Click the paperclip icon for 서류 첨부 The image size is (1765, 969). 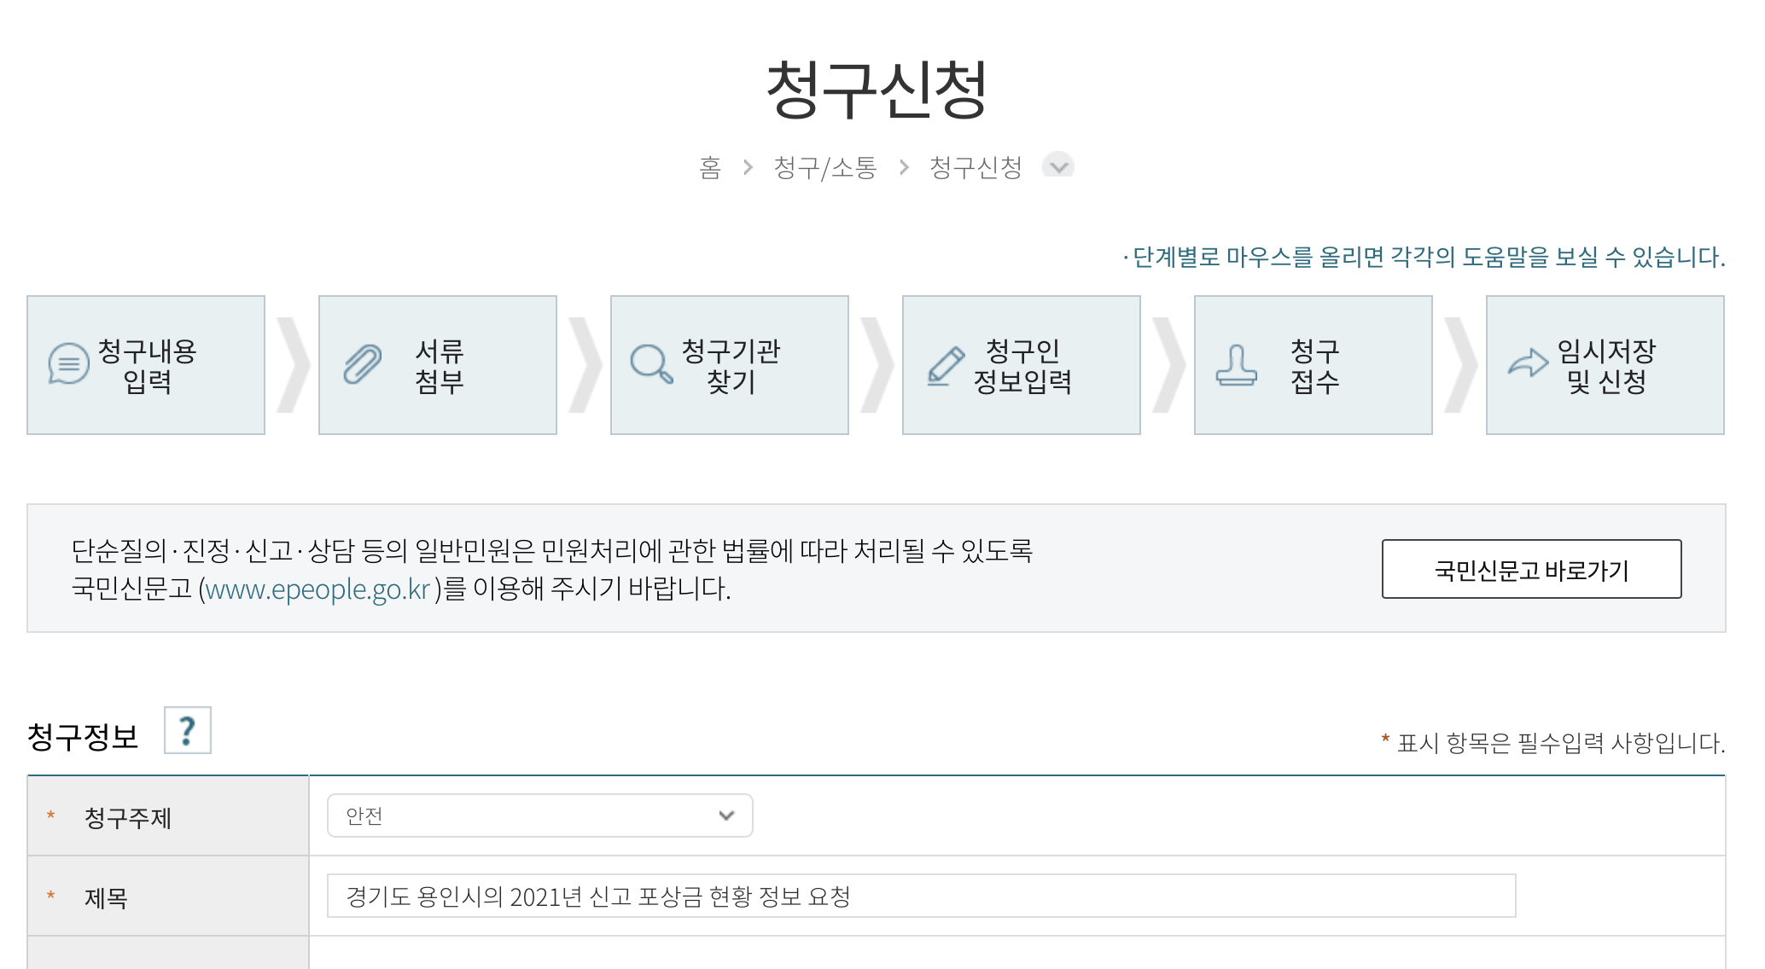pyautogui.click(x=363, y=364)
